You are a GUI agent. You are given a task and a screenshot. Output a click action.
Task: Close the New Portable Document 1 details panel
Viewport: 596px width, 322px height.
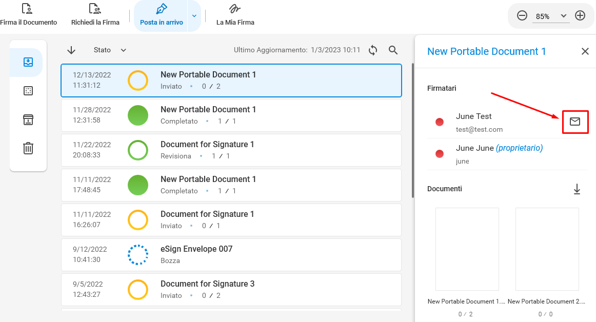(585, 51)
